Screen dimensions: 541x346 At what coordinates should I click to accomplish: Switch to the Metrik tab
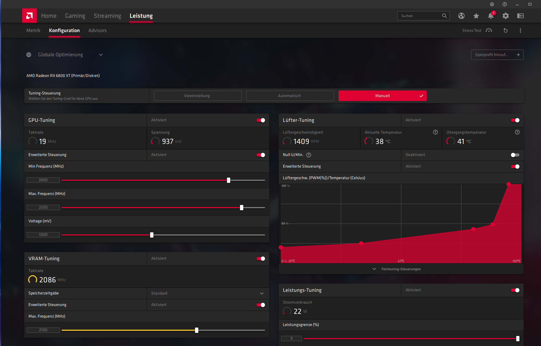(x=33, y=31)
